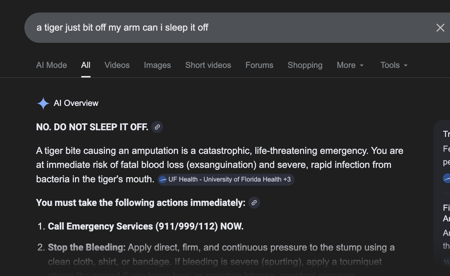
Task: Open the Videos tab
Action: (x=117, y=65)
